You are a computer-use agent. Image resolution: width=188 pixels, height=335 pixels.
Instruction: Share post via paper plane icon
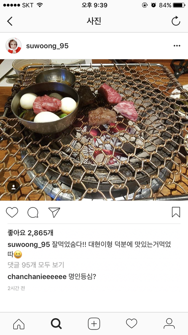tap(54, 212)
